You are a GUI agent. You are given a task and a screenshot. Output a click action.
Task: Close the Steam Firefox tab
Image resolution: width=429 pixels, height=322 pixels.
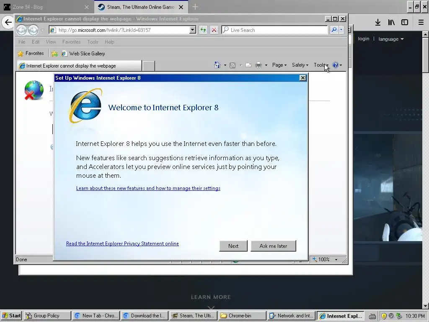click(x=181, y=7)
